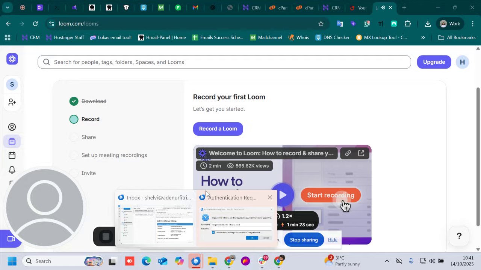Click the Stop sharing button
The height and width of the screenshot is (270, 481).
(304, 240)
